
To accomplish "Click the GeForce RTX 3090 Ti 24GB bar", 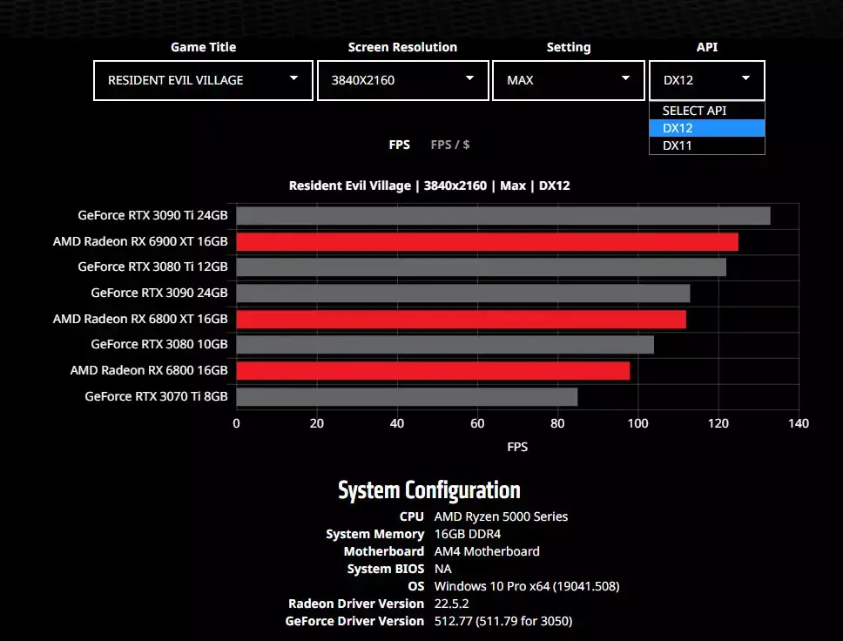I will pos(503,216).
